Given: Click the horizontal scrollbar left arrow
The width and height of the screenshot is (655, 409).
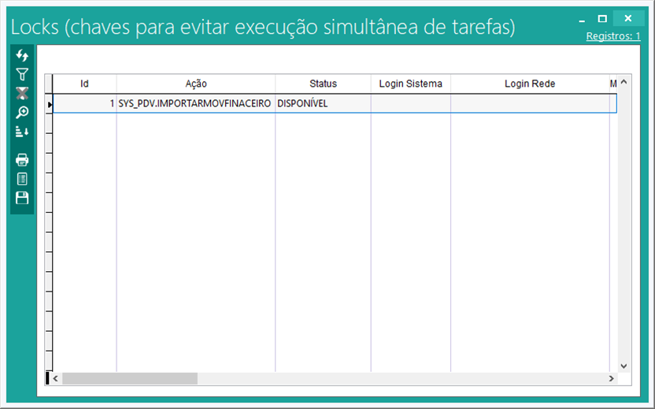Looking at the screenshot, I should [55, 378].
